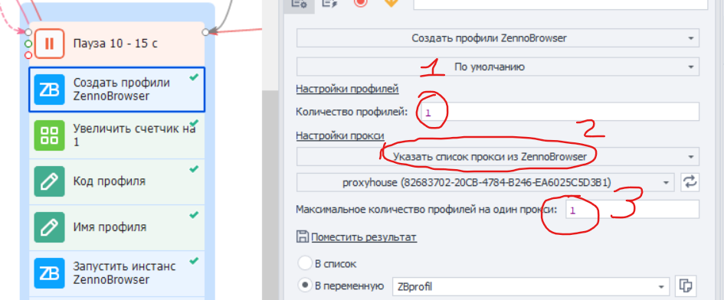Select the Код профиля block label
This screenshot has height=300, width=724.
[110, 181]
